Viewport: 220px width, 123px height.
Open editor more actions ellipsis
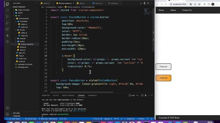point(151,3)
